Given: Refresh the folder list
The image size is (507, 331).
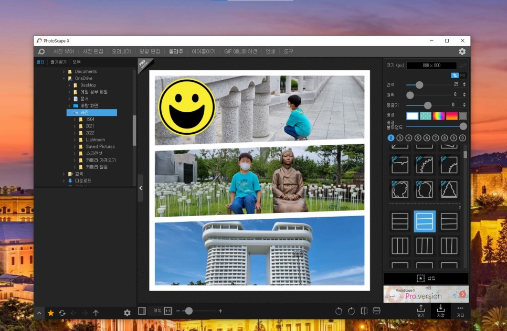Looking at the screenshot, I should click(x=62, y=313).
